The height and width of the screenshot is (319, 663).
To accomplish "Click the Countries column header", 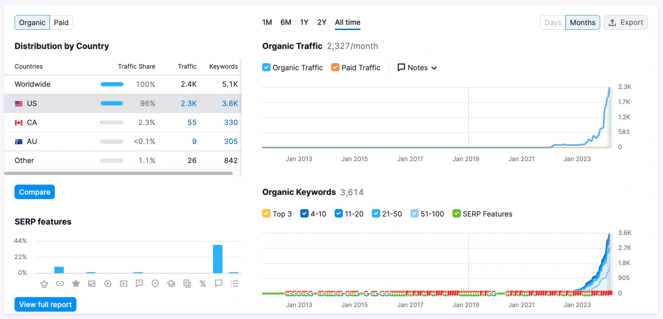I will [x=29, y=66].
